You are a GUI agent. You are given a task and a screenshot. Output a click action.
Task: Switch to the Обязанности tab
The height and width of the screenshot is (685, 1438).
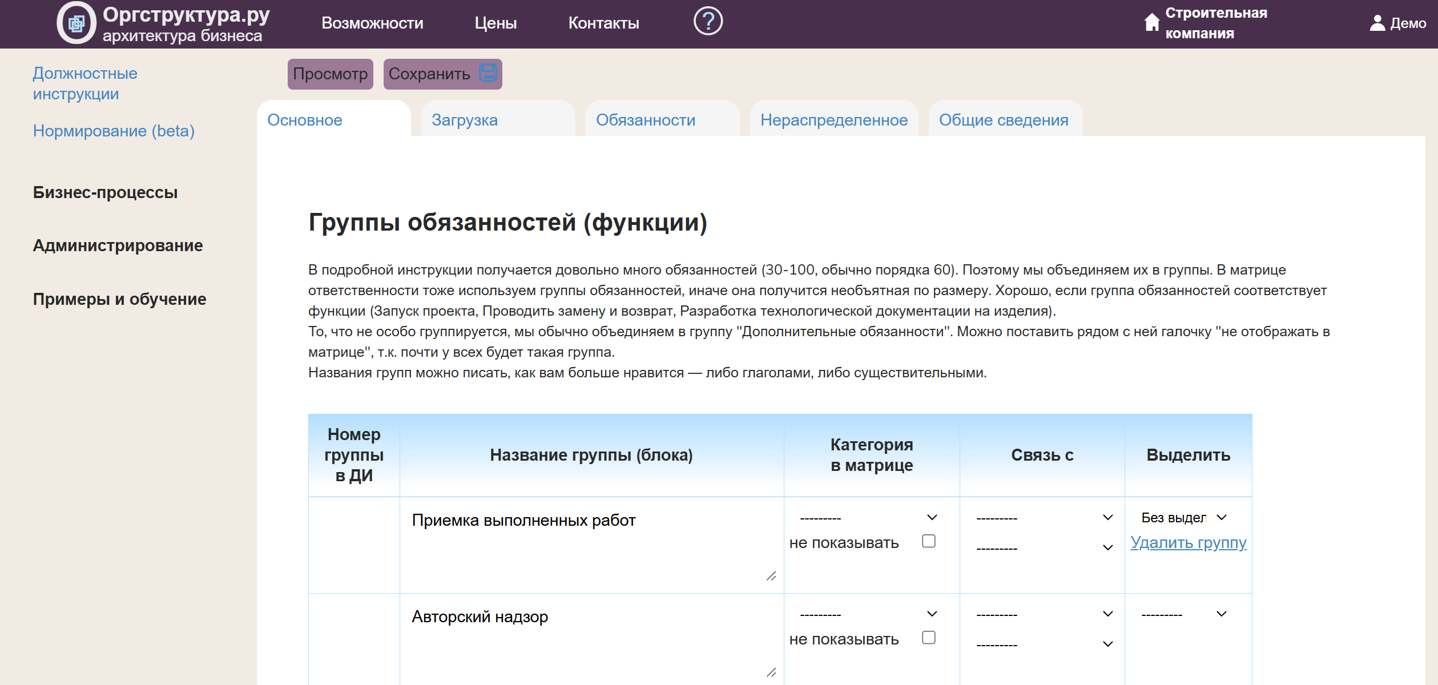pyautogui.click(x=662, y=119)
